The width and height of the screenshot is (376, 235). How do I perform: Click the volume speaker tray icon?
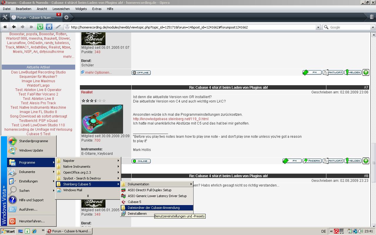pyautogui.click(x=360, y=231)
